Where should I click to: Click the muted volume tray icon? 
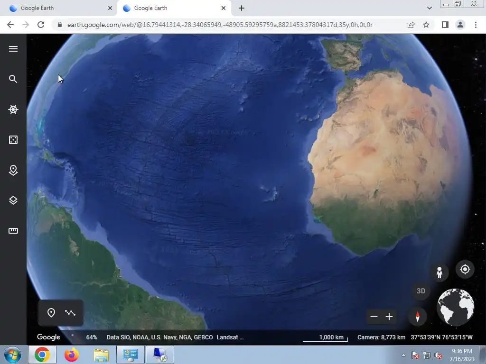[438, 355]
